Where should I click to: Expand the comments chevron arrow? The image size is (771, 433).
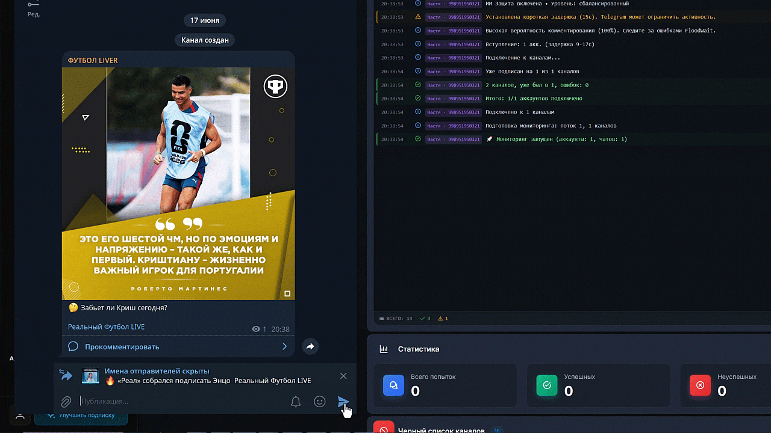[284, 346]
